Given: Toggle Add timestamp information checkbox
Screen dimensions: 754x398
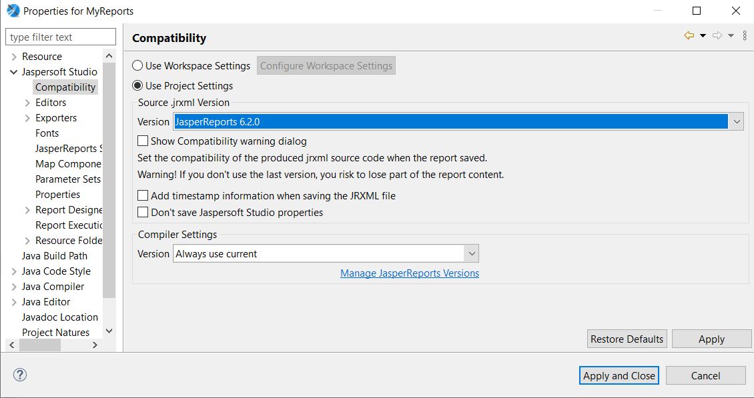Looking at the screenshot, I should point(143,195).
